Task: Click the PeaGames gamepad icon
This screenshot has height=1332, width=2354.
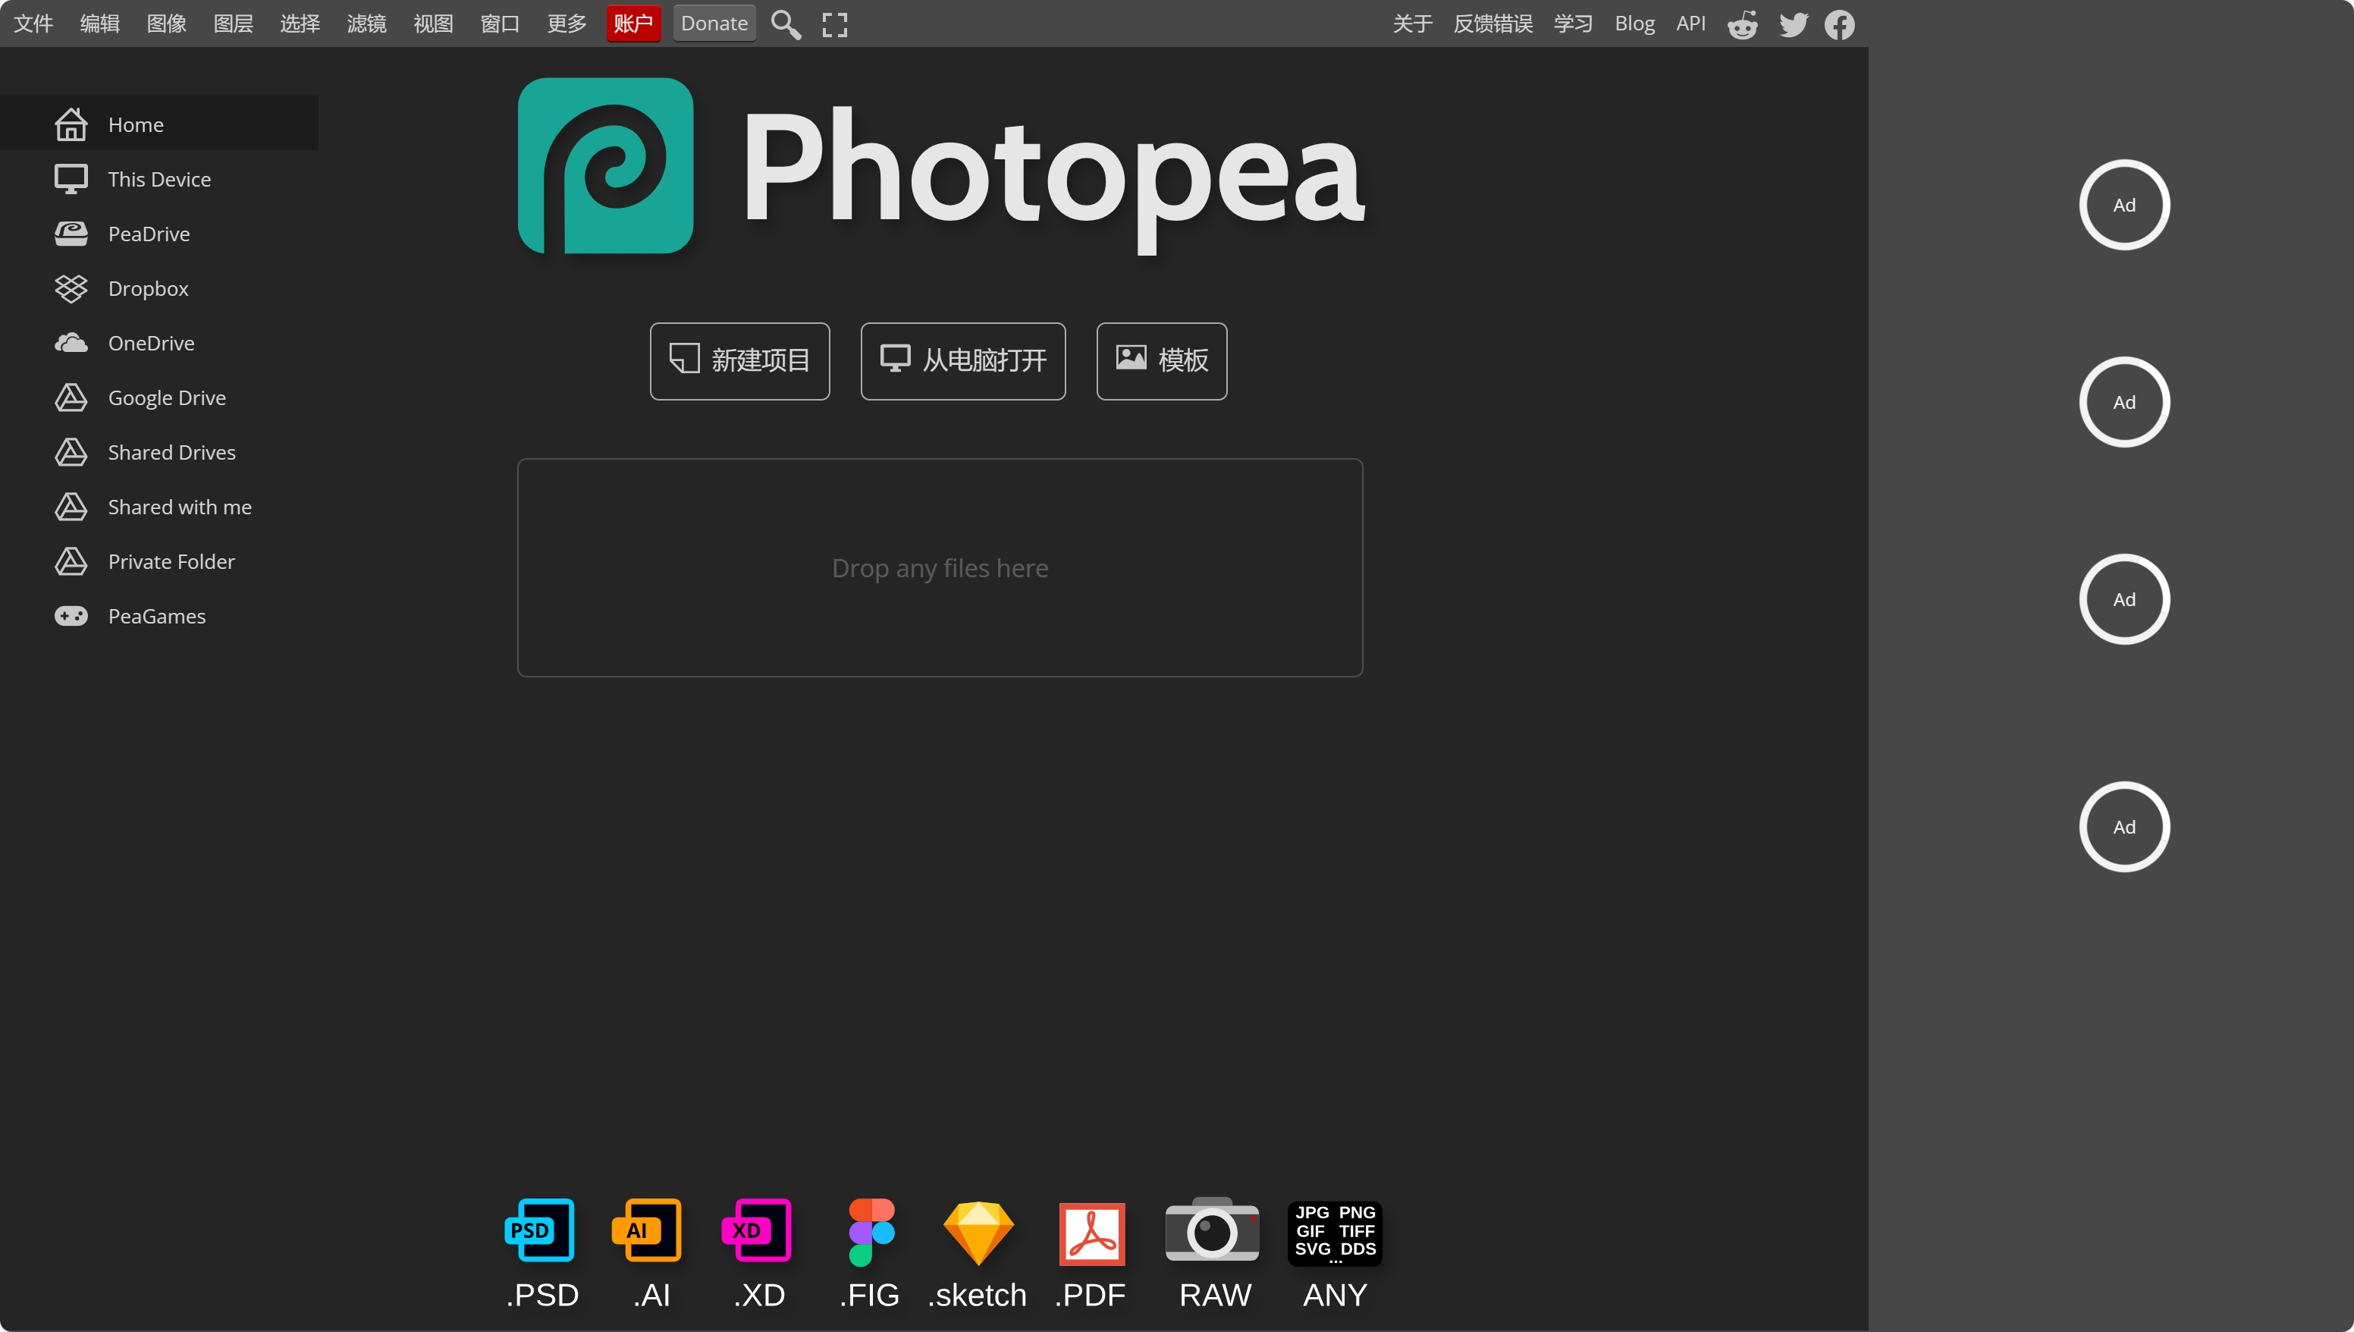Action: pyautogui.click(x=71, y=617)
